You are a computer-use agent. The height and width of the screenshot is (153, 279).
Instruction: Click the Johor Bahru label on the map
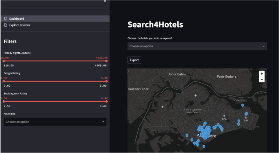click(177, 74)
